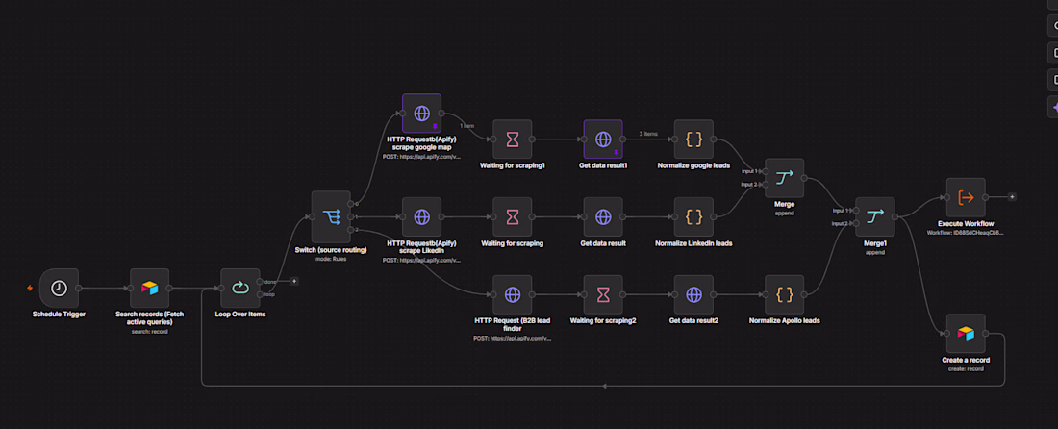The image size is (1058, 429).
Task: Select the Get data result globe node
Action: pyautogui.click(x=603, y=216)
